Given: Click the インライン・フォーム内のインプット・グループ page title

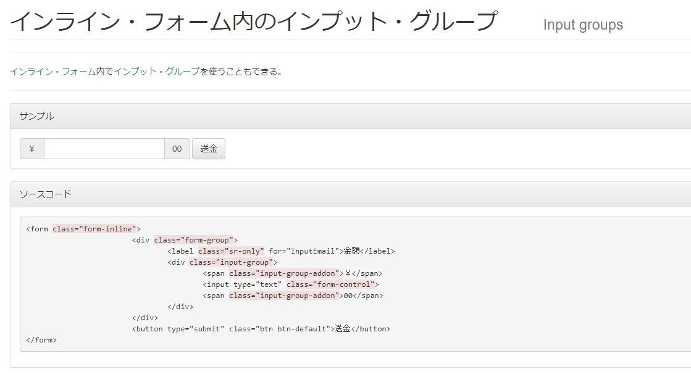Looking at the screenshot, I should (x=253, y=22).
